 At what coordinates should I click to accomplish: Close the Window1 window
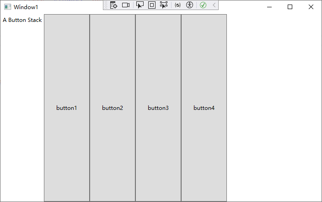[x=311, y=7]
